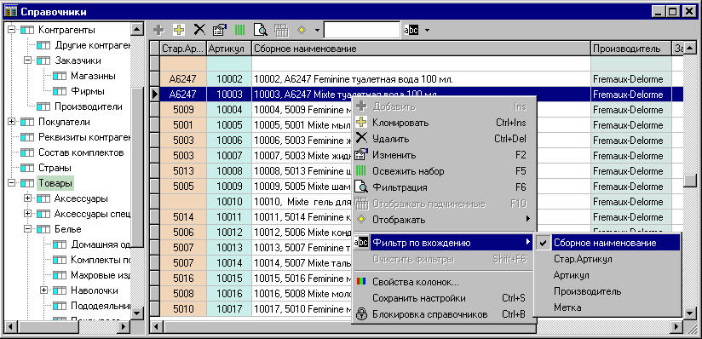
Task: Select Фильтр по вхождению menu item
Action: [x=441, y=243]
